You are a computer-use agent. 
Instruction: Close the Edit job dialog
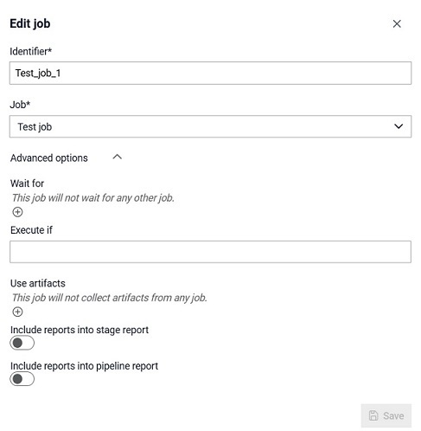(397, 23)
